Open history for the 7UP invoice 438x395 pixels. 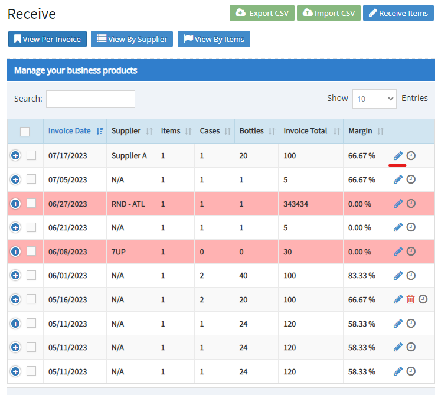[x=411, y=252]
